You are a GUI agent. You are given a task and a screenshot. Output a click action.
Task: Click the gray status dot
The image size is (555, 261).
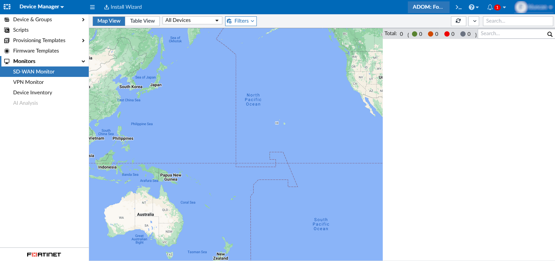pos(463,34)
